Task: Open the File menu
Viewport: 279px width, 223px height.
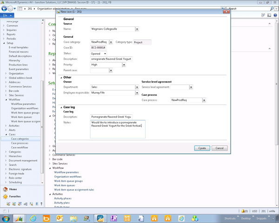Action: (7, 15)
